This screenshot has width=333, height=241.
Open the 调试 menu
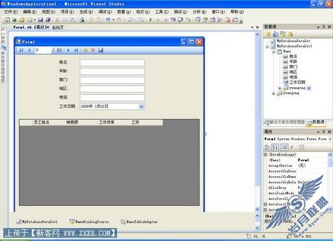[x=105, y=12]
